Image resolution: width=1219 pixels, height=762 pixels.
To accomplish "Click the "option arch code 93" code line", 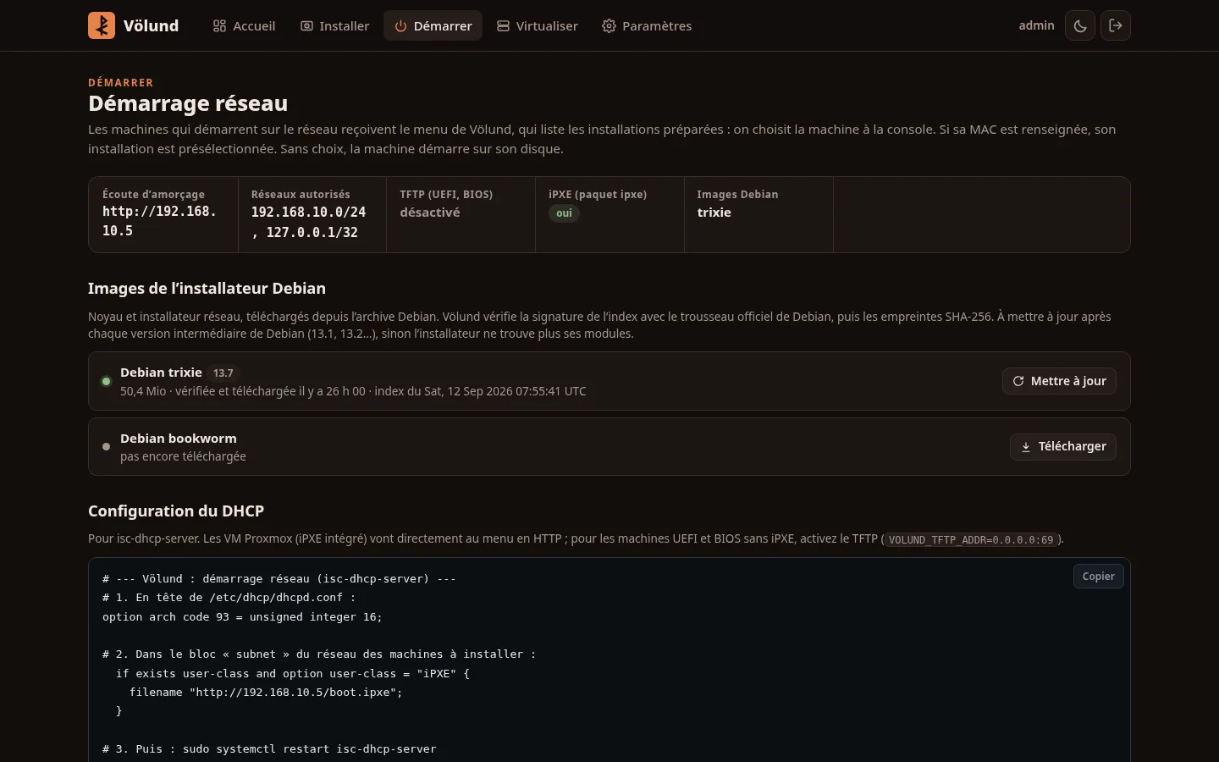I will (242, 616).
